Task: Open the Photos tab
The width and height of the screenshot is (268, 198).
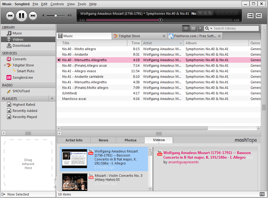Action: click(x=130, y=140)
